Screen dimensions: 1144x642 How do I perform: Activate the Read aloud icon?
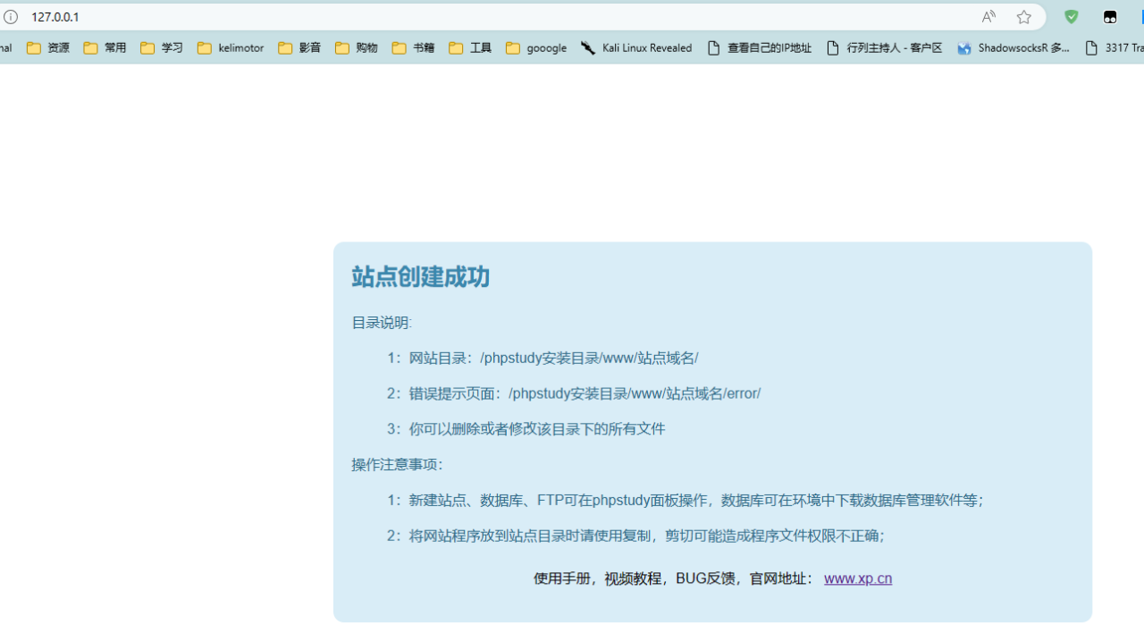(988, 16)
